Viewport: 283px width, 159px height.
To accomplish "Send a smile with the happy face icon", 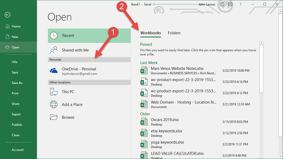I will [222, 4].
